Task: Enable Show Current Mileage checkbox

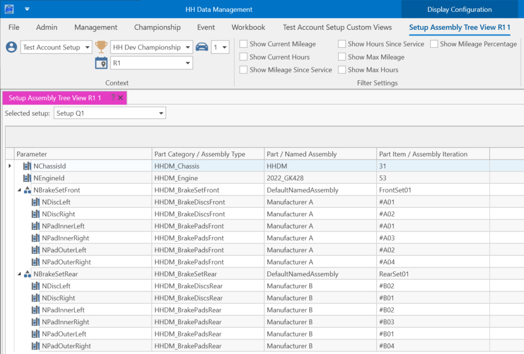Action: (244, 44)
